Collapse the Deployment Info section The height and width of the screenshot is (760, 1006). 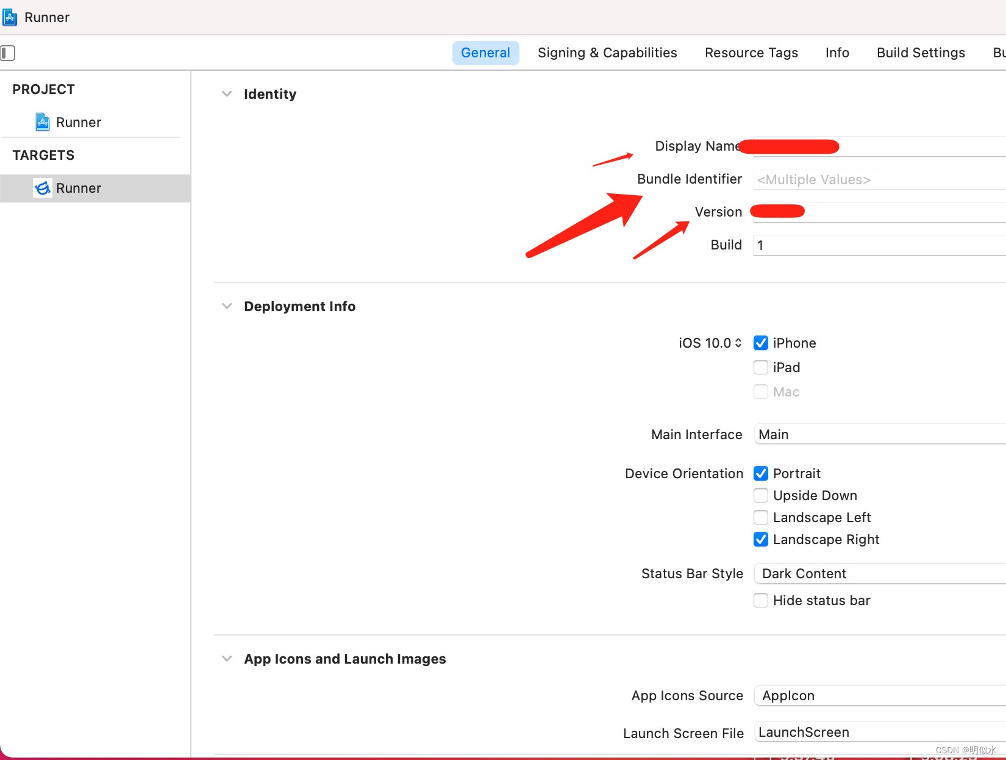(x=227, y=306)
